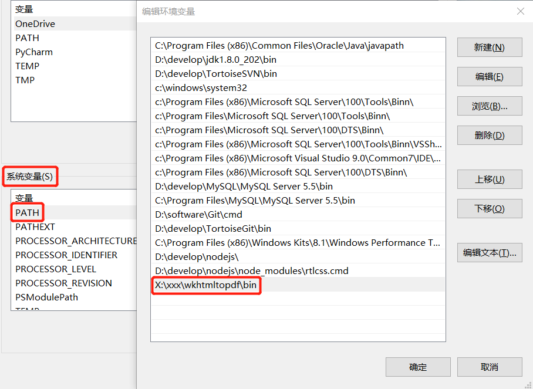Select PATH in system variables list

[x=74, y=212]
